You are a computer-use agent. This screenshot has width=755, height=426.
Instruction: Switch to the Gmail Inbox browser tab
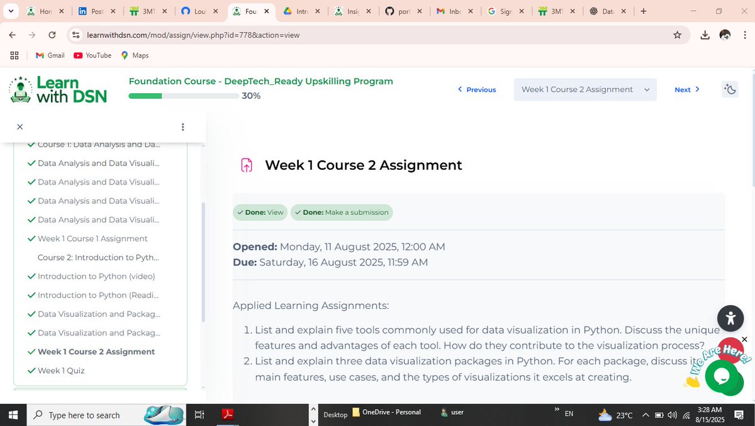(454, 11)
